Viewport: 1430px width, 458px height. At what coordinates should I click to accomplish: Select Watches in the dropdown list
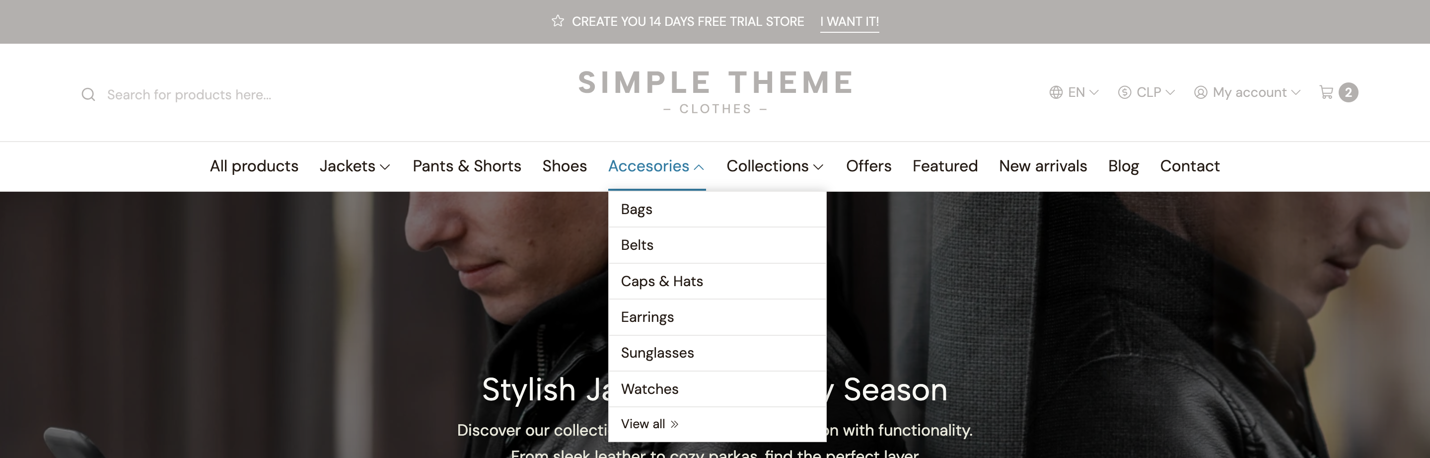coord(649,389)
